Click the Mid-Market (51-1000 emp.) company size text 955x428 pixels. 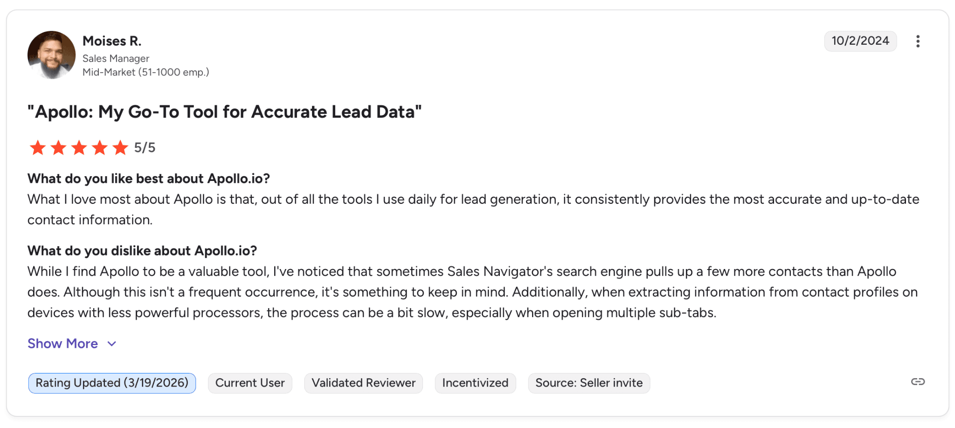pyautogui.click(x=145, y=72)
